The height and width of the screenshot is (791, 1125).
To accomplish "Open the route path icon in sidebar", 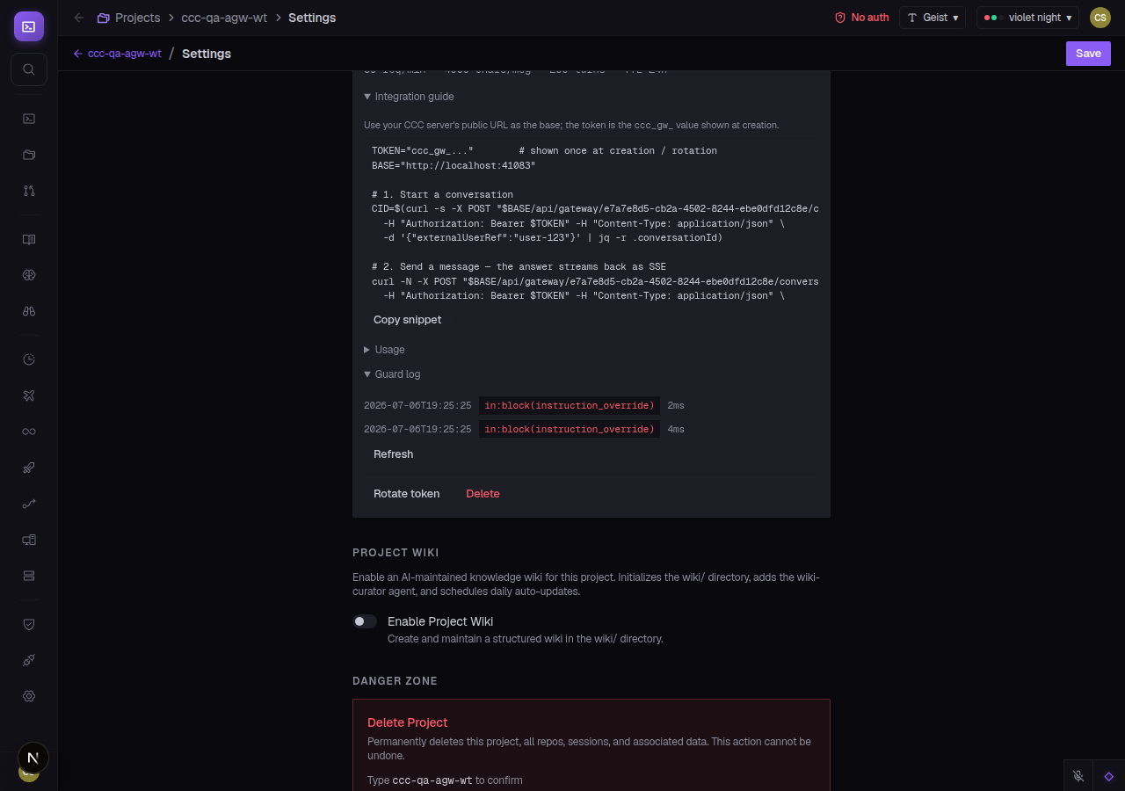I will point(29,504).
